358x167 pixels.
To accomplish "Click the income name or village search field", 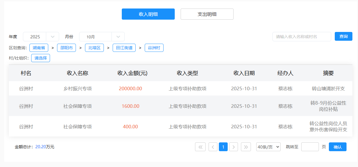I will pos(302,37).
